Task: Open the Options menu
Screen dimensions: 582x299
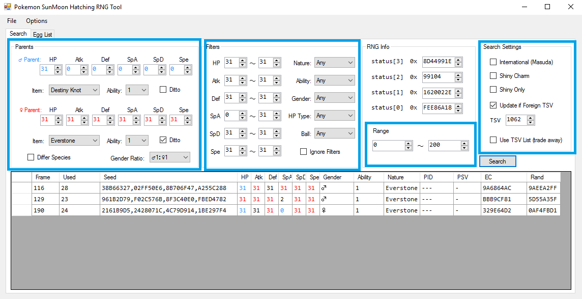Action: coord(37,21)
